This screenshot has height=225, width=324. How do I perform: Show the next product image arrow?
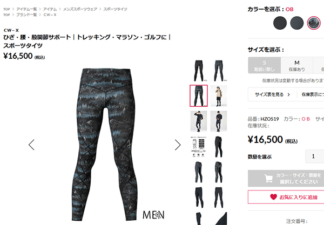click(178, 145)
